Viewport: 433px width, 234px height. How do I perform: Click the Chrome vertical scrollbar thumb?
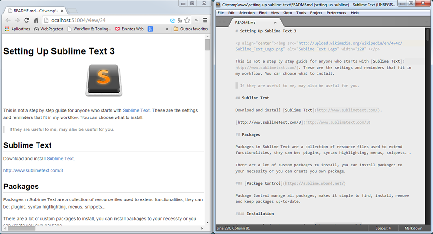pos(207,45)
